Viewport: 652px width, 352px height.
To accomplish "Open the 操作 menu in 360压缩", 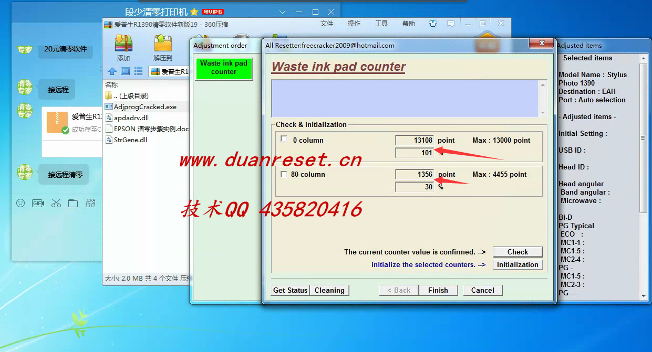I will click(x=354, y=24).
